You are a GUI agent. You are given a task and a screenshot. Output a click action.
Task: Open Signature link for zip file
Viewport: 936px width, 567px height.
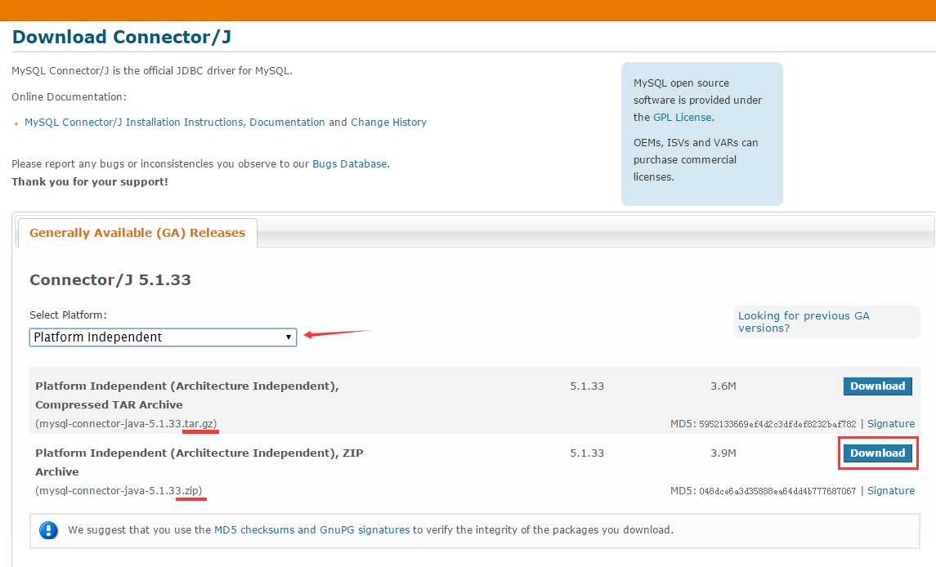click(x=891, y=490)
